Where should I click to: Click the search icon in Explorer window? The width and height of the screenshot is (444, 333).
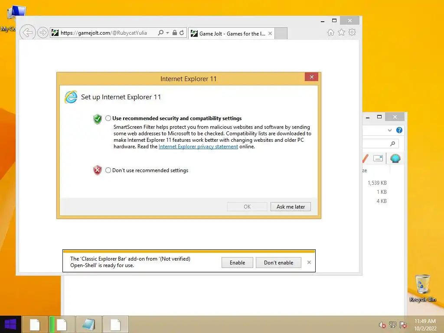pyautogui.click(x=392, y=144)
